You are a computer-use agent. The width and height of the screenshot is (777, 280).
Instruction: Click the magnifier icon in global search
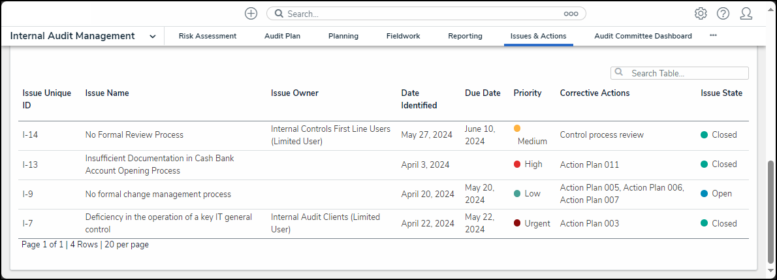coord(278,14)
